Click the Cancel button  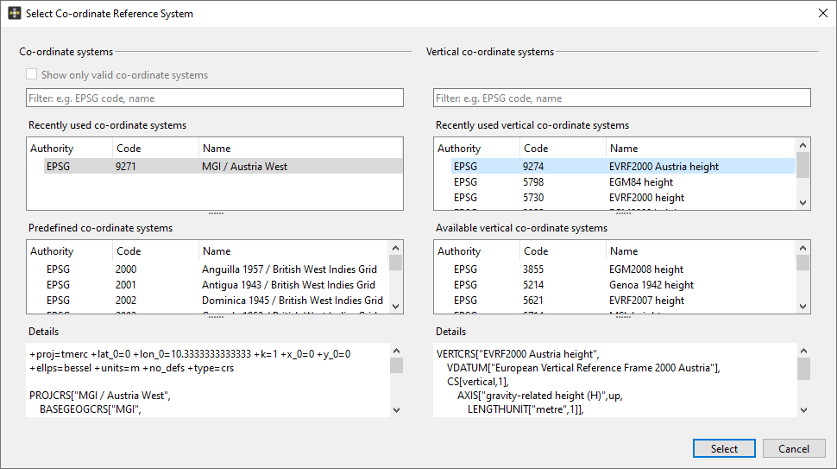pyautogui.click(x=794, y=448)
